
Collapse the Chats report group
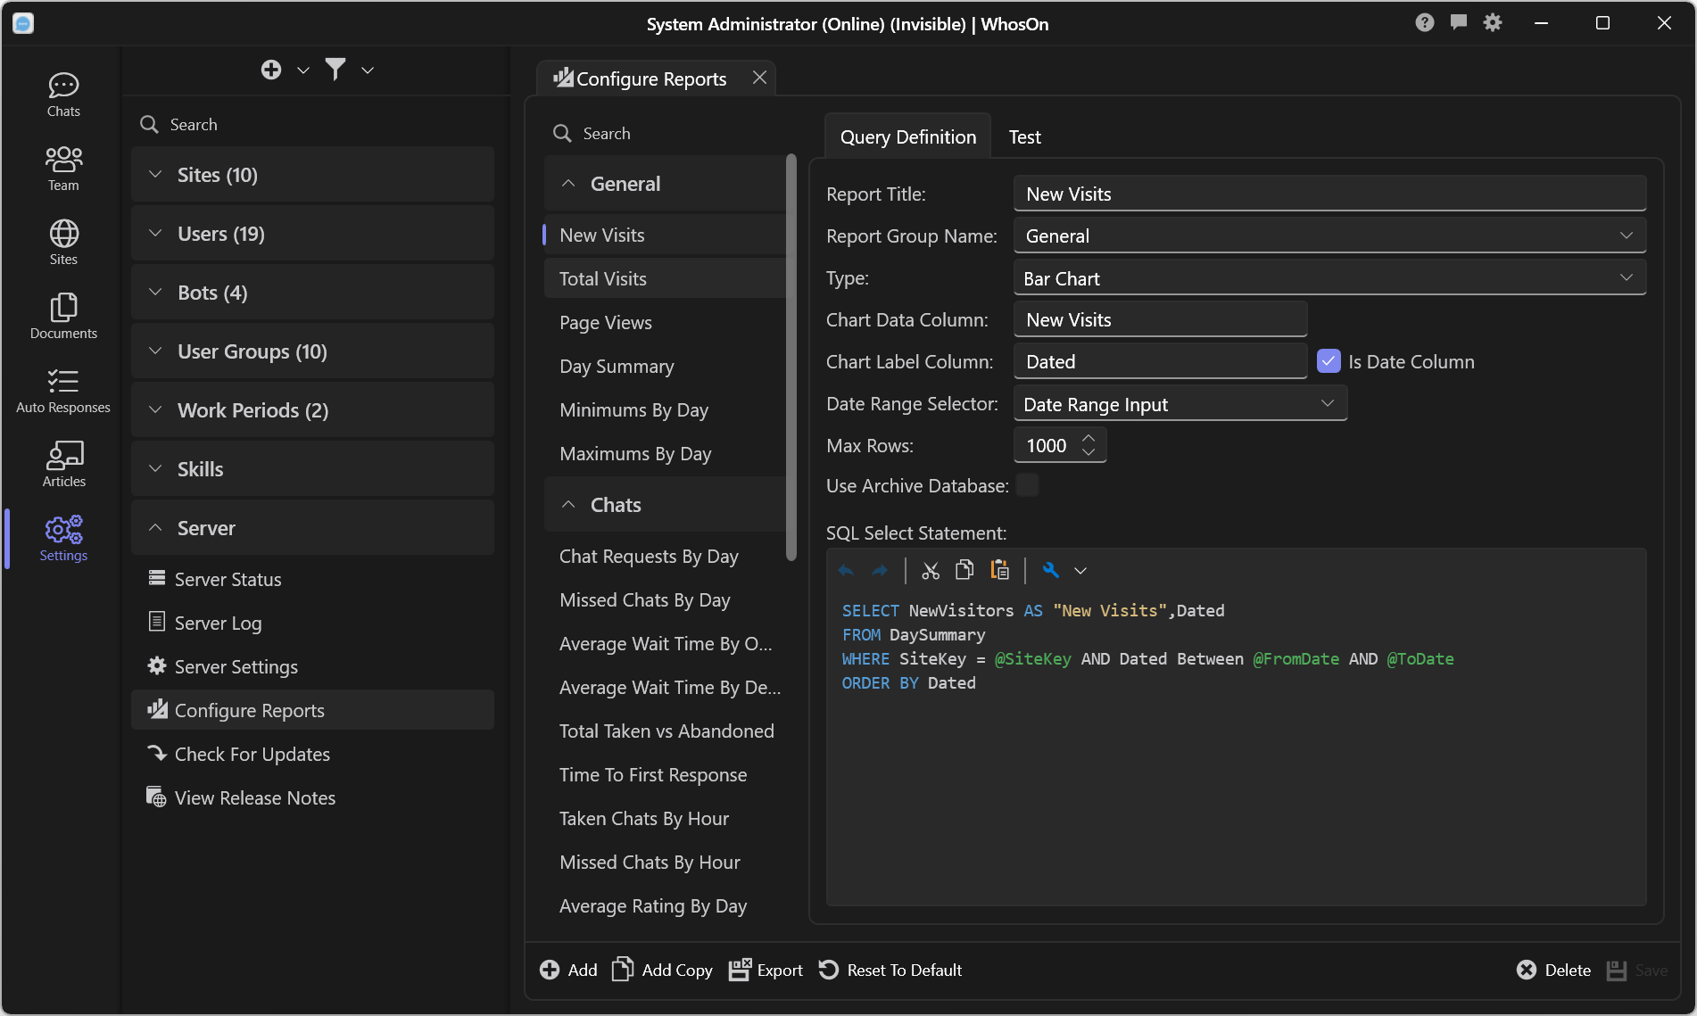click(665, 505)
